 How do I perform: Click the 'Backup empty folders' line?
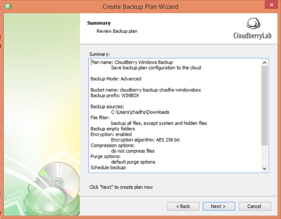112,129
